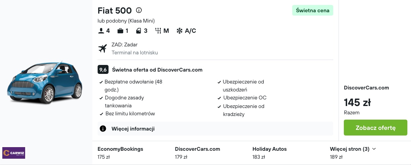Select the EconomyBookings 175 zł offer
Viewport: 411px width, 165px height.
pos(120,153)
